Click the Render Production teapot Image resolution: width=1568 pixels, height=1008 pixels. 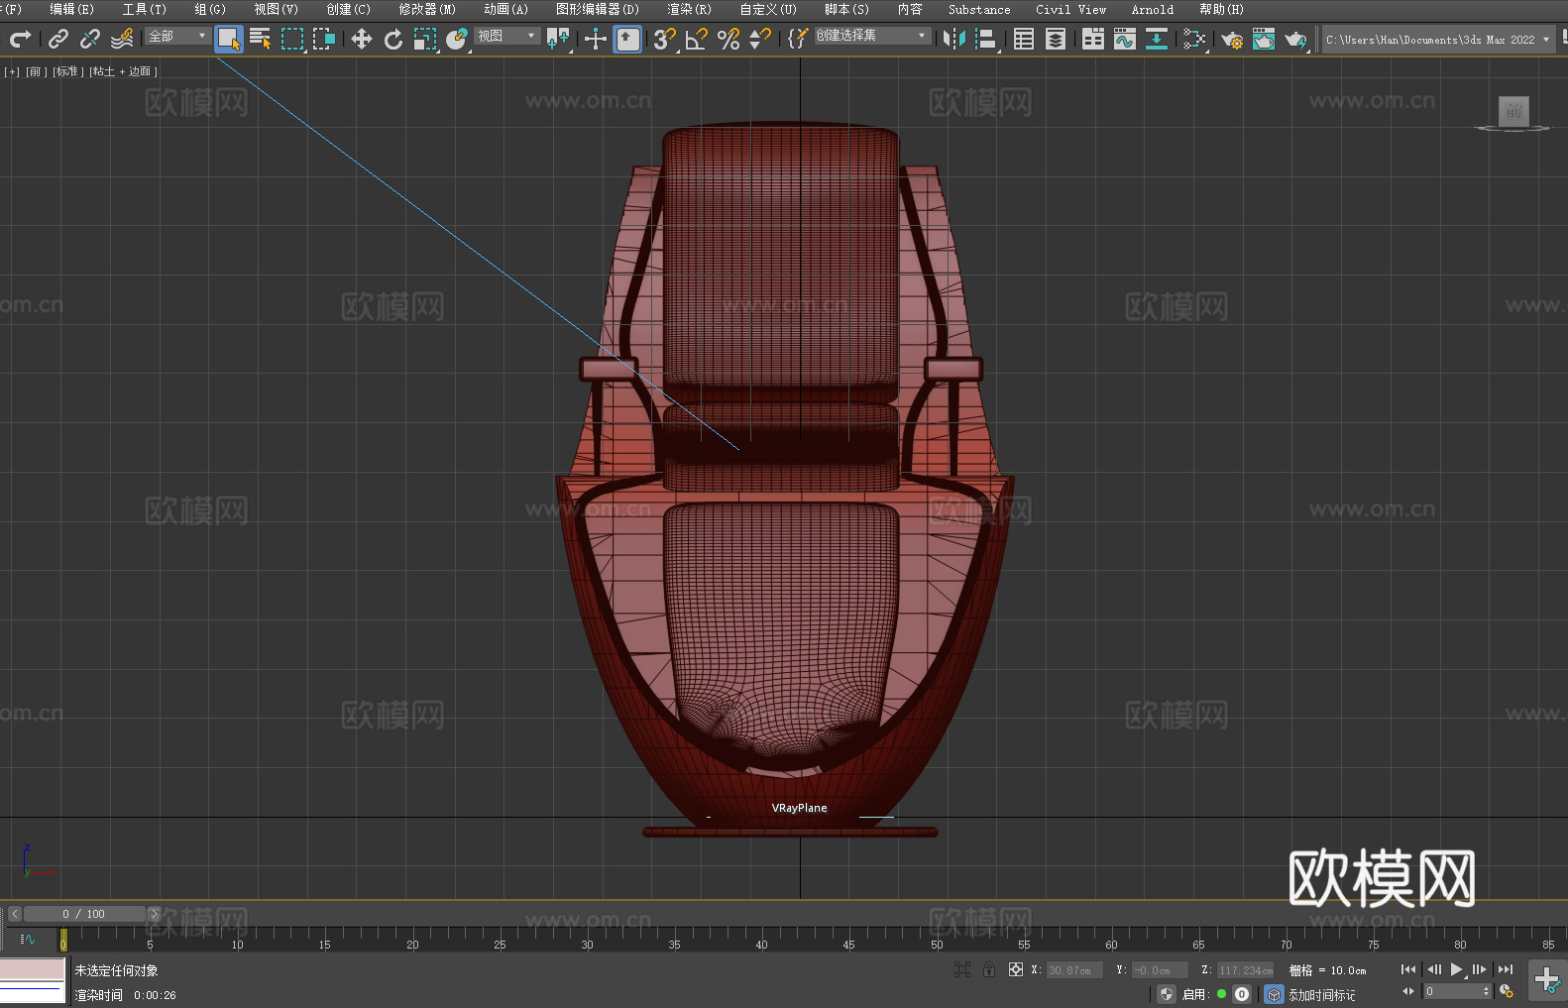1295,39
